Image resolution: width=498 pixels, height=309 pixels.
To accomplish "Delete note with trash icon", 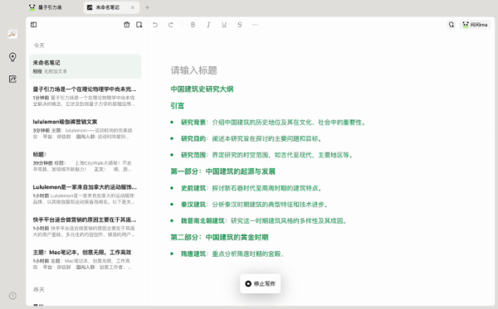I will 126,25.
